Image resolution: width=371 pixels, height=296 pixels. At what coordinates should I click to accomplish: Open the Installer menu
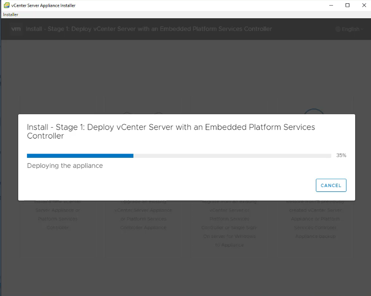click(11, 14)
